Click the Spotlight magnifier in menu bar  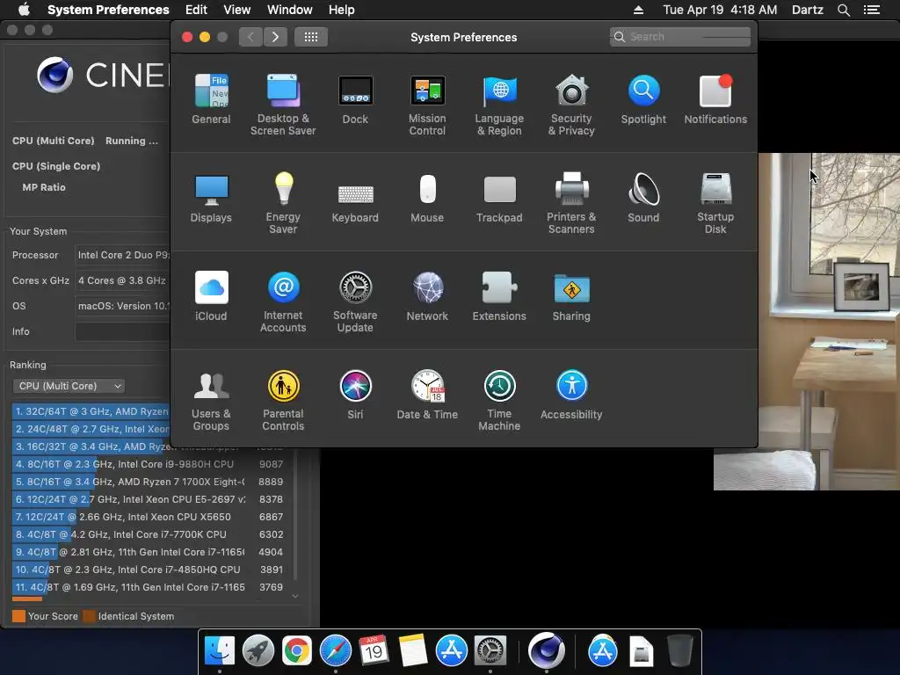pos(843,10)
